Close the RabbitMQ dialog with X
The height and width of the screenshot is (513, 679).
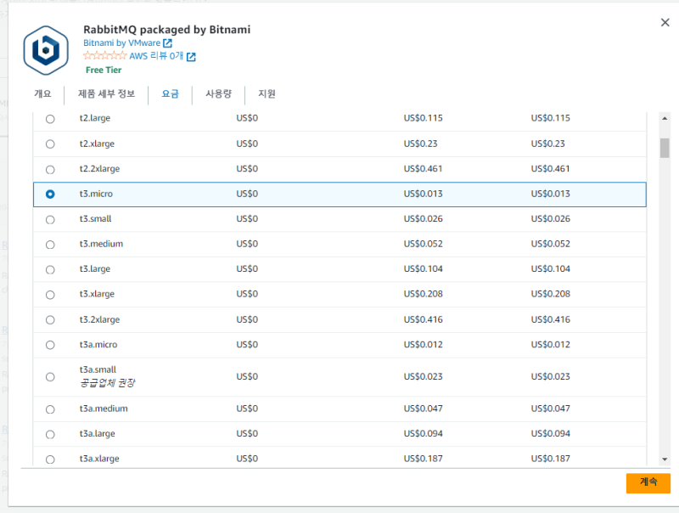tap(665, 23)
